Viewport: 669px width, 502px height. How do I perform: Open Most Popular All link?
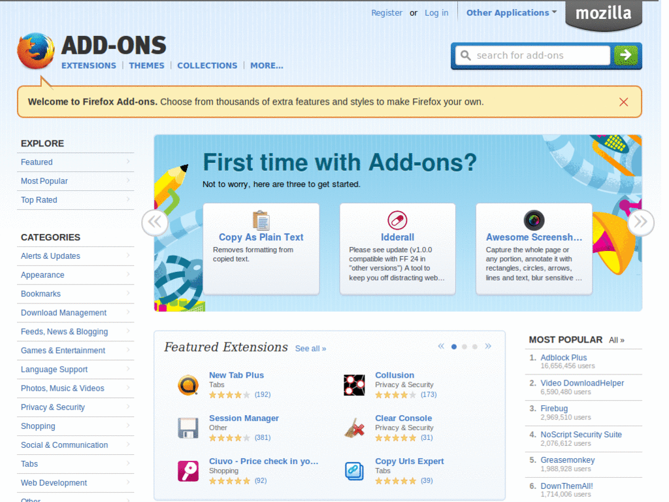[617, 340]
